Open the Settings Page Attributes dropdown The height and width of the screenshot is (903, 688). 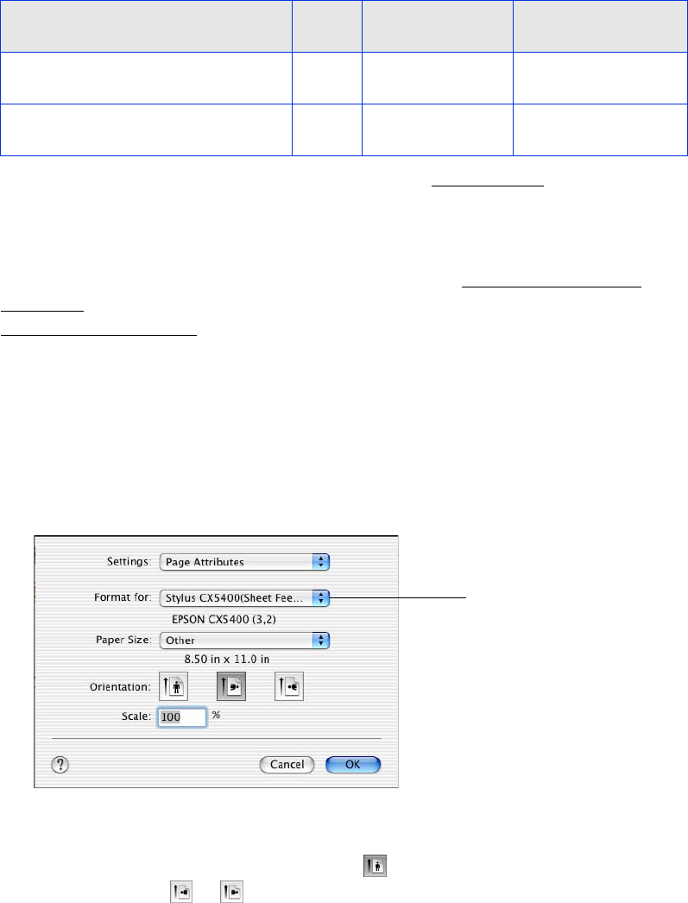[244, 562]
